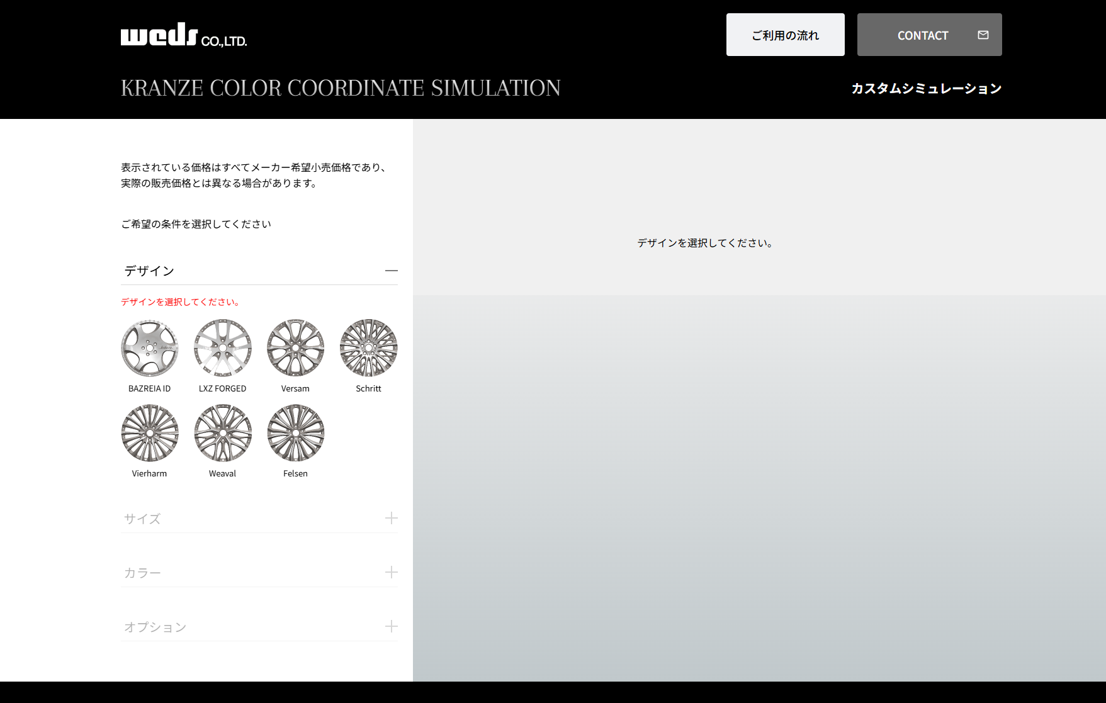The height and width of the screenshot is (703, 1106).
Task: Choose the LXZ FORGED wheel image
Action: tap(222, 347)
